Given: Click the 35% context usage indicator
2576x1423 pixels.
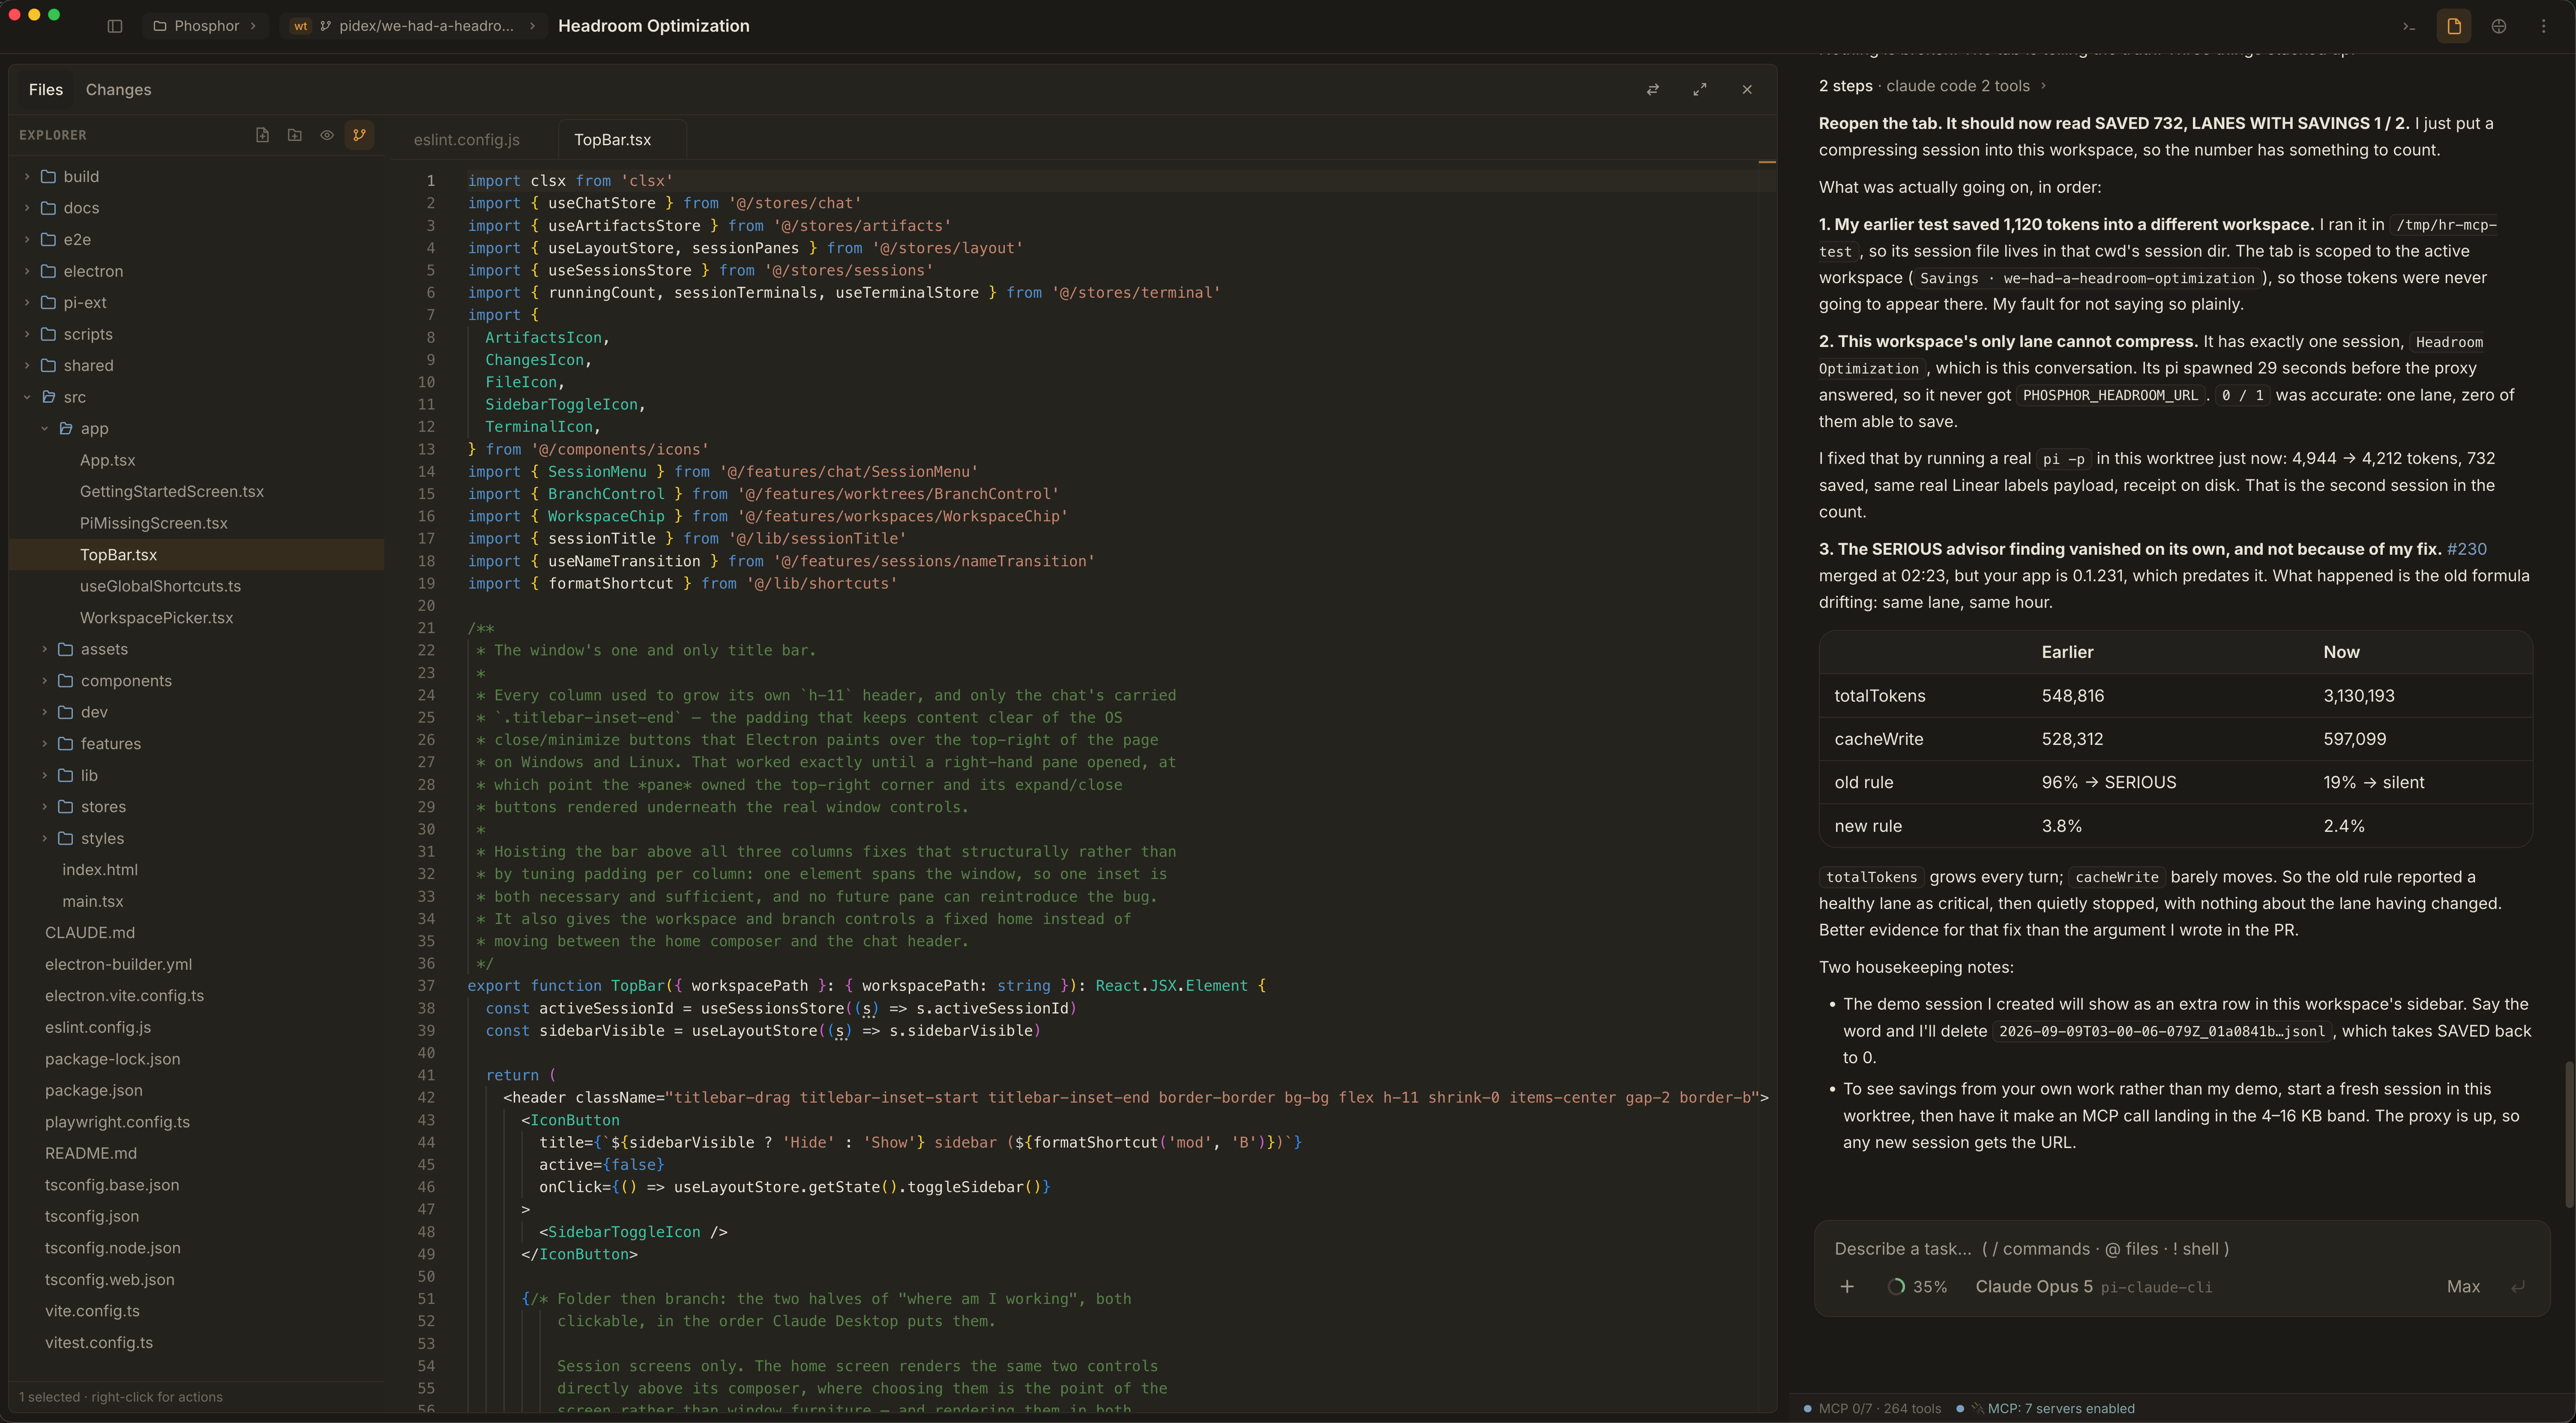Looking at the screenshot, I should tap(1918, 1287).
